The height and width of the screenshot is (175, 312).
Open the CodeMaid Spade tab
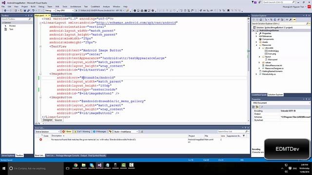pos(259,95)
